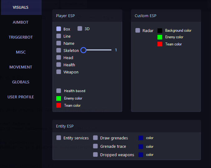Open the MISC section

[x=21, y=52]
